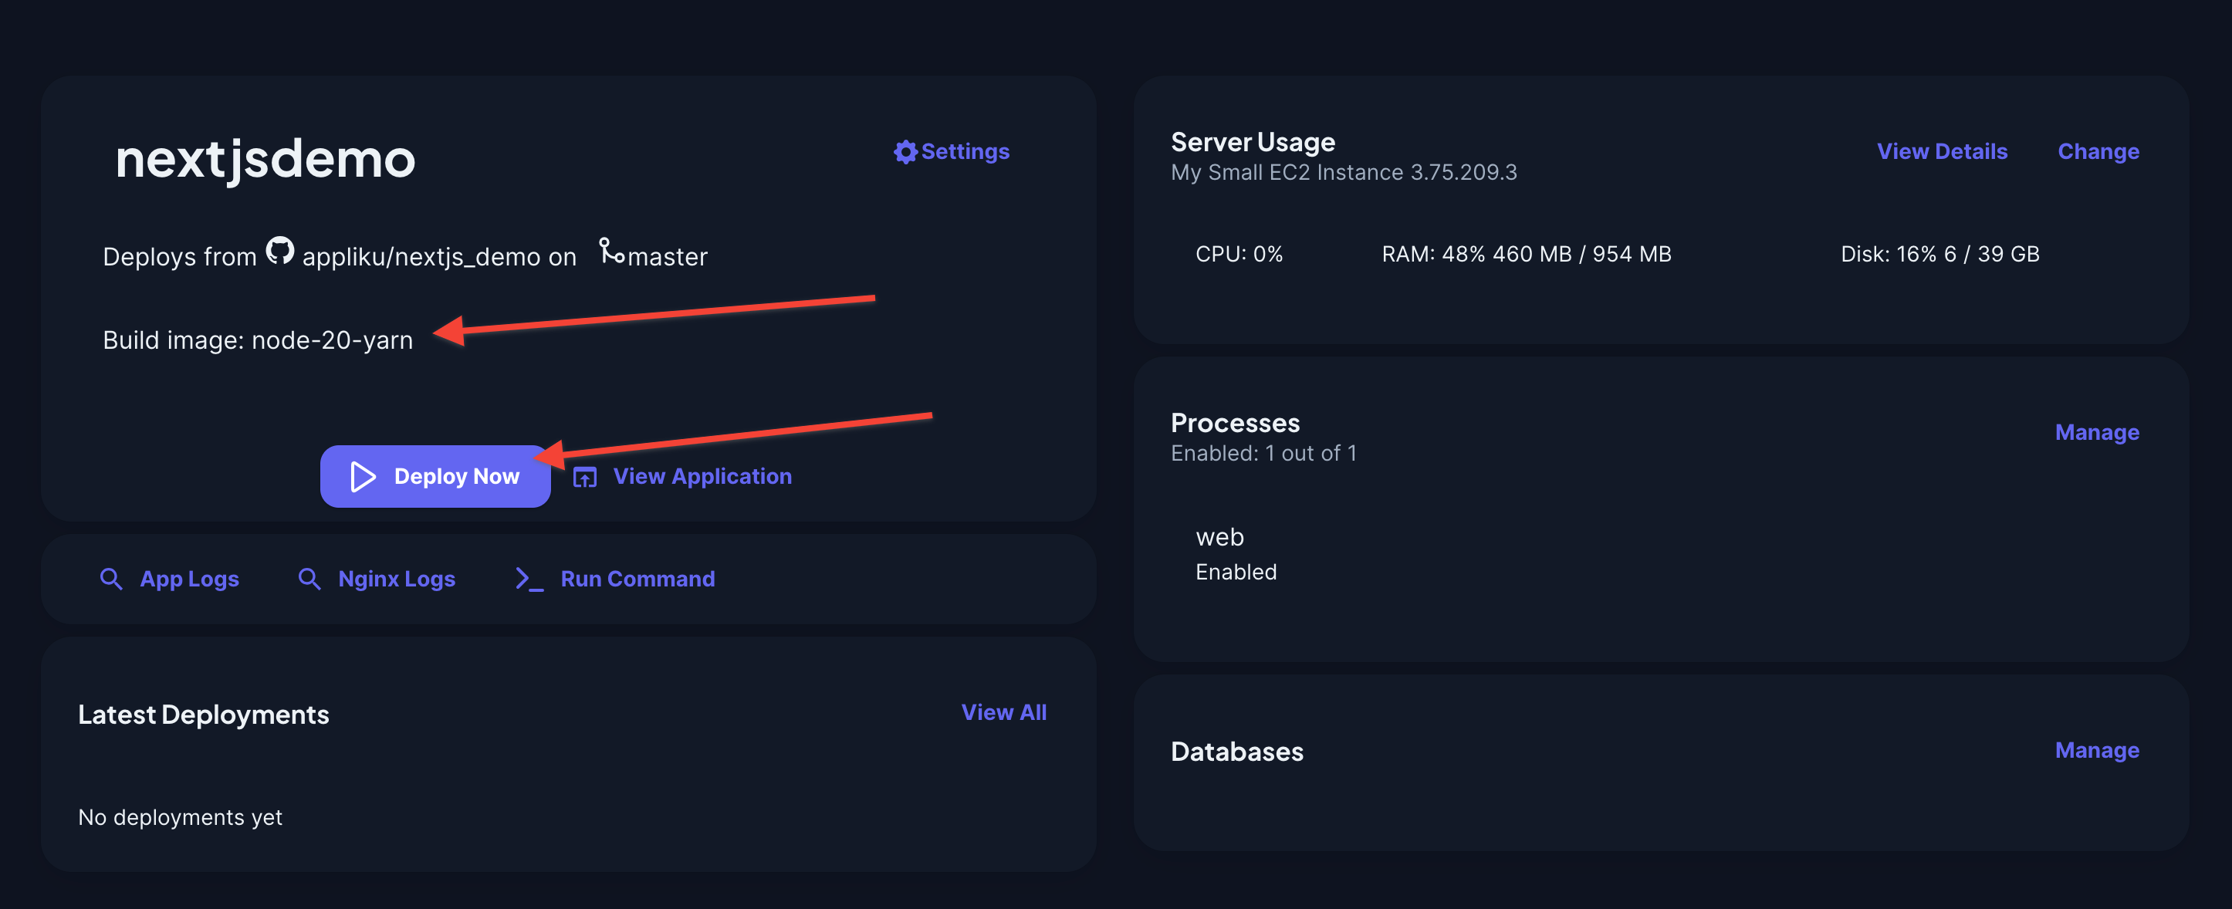Click the Settings gear icon
This screenshot has width=2232, height=909.
tap(905, 152)
